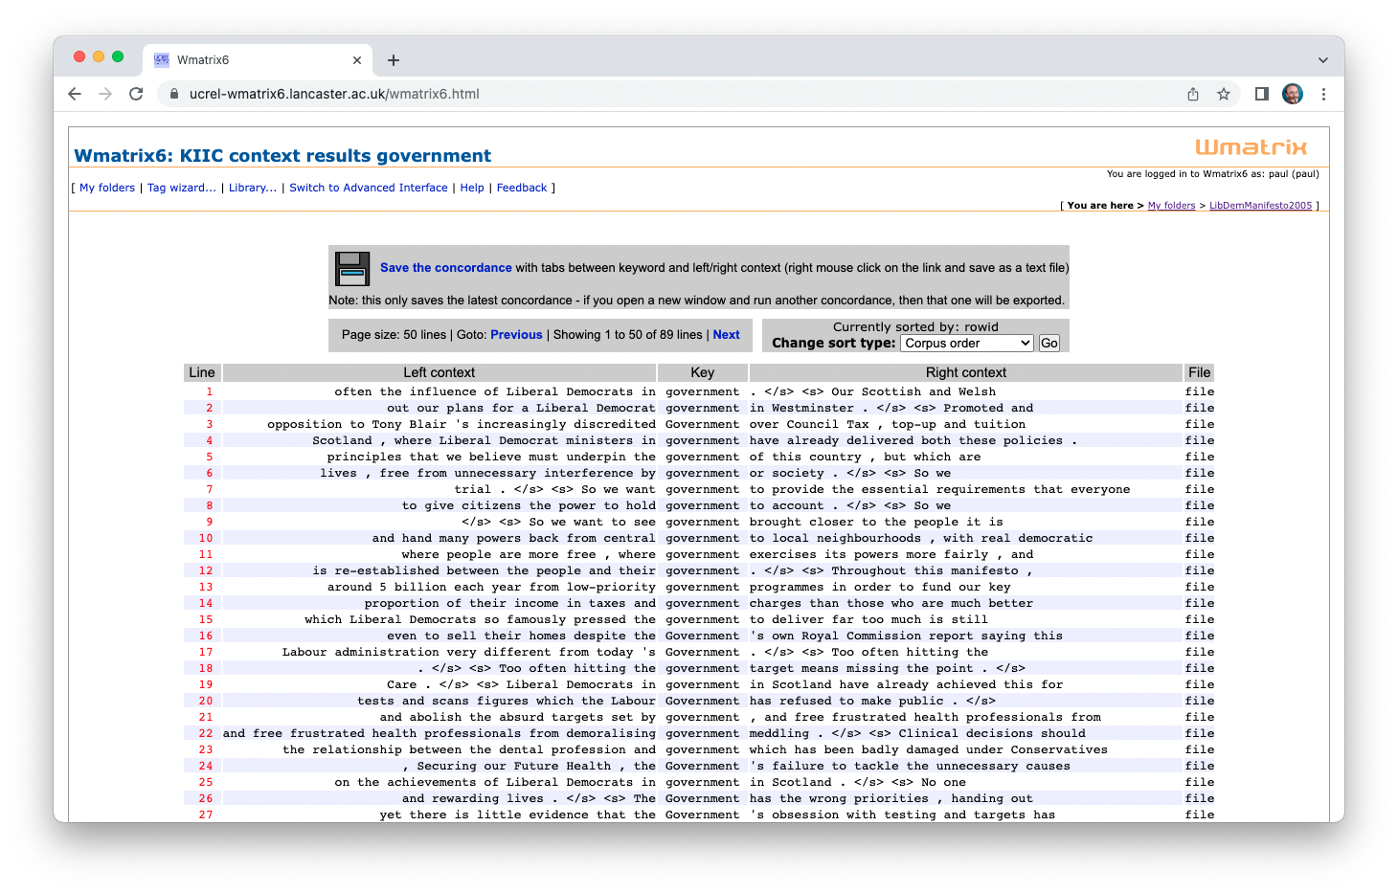The width and height of the screenshot is (1398, 893).
Task: Open the Library menu link
Action: click(x=252, y=188)
